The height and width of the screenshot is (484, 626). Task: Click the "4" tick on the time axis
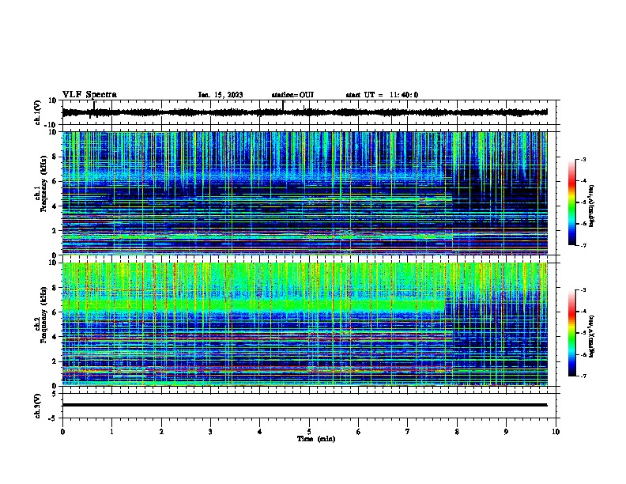[260, 432]
